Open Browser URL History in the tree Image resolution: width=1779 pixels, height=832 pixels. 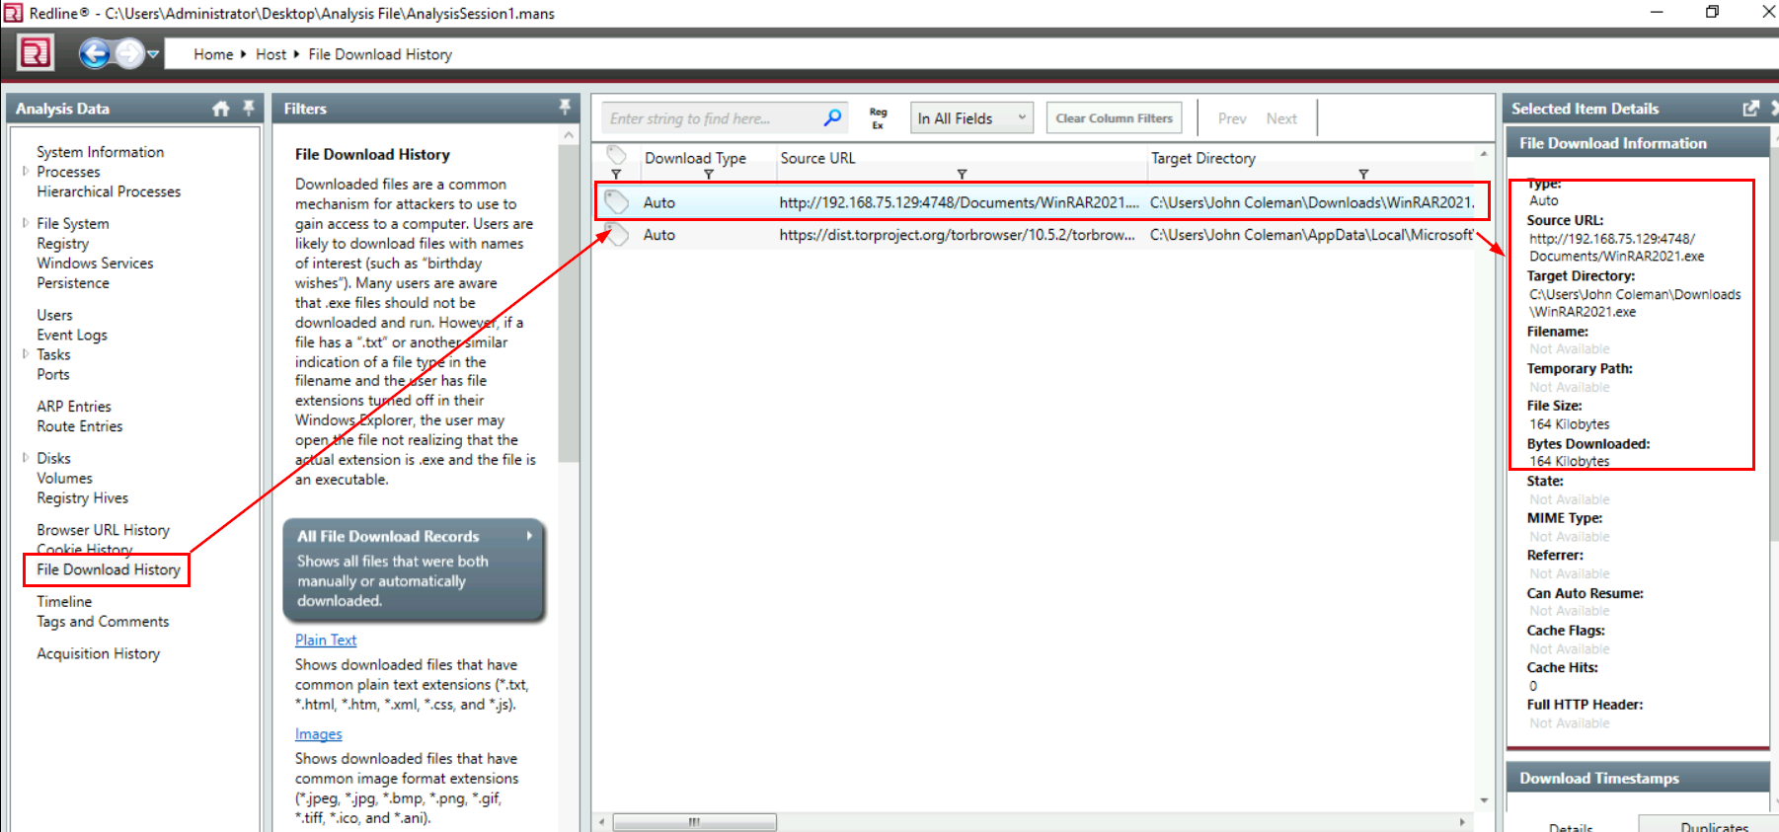point(104,530)
